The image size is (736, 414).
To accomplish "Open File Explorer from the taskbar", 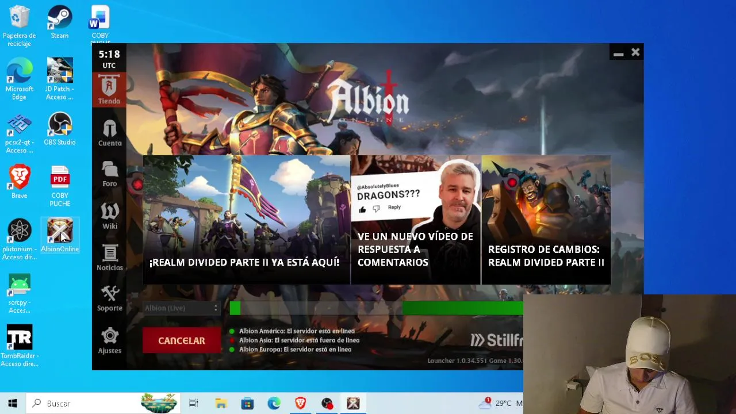I will tap(221, 403).
